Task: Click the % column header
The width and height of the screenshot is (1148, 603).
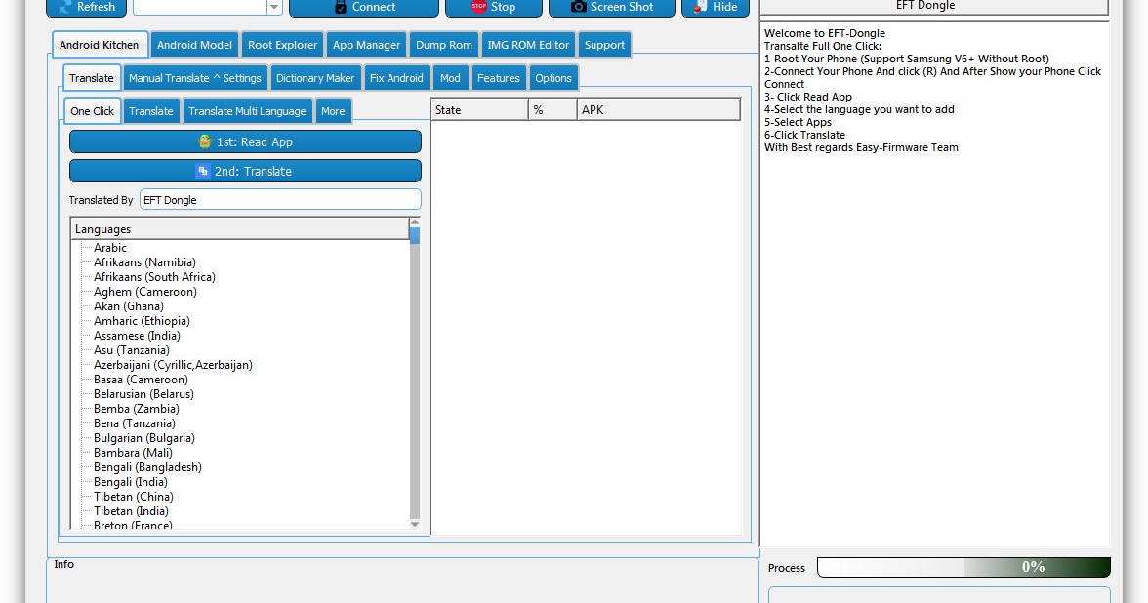Action: (553, 109)
